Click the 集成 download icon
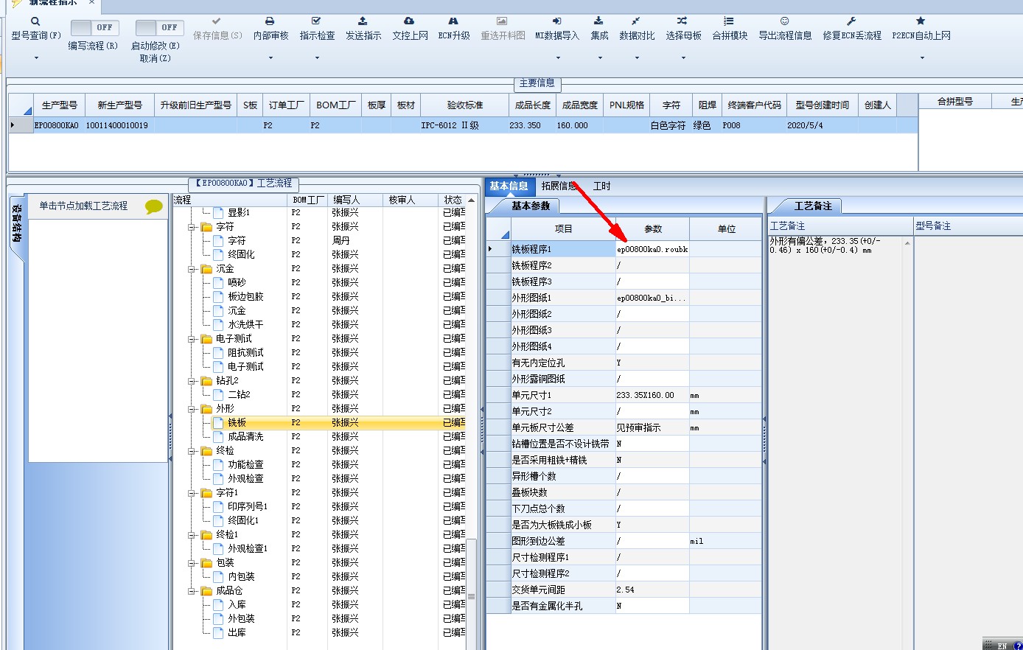This screenshot has height=650, width=1023. (x=598, y=21)
